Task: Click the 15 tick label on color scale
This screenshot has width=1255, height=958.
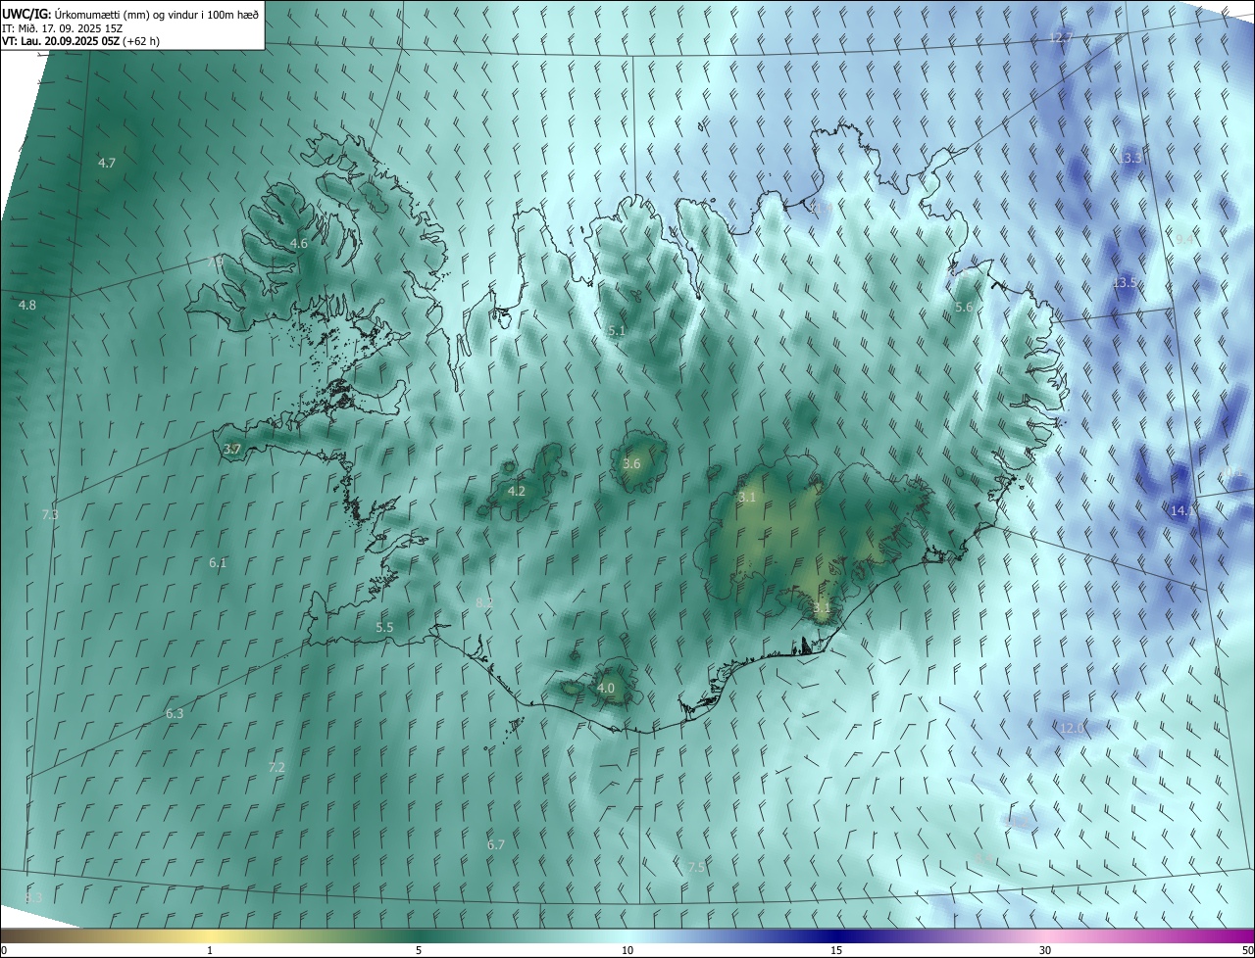Action: (x=836, y=951)
